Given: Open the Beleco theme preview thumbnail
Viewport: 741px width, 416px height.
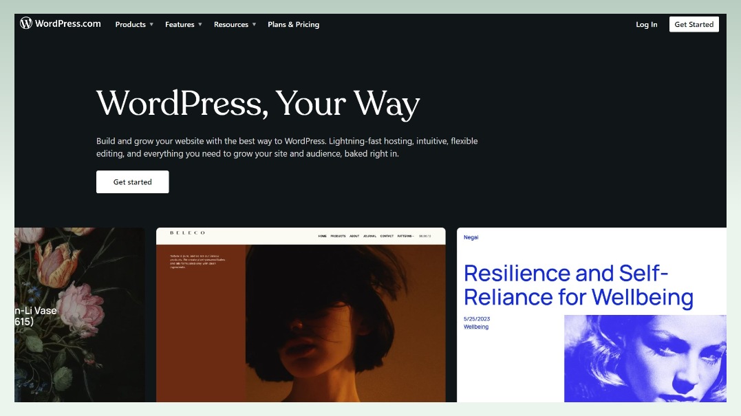Looking at the screenshot, I should 301,315.
